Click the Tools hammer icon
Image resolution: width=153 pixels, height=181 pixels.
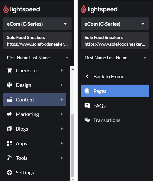pos(10,158)
